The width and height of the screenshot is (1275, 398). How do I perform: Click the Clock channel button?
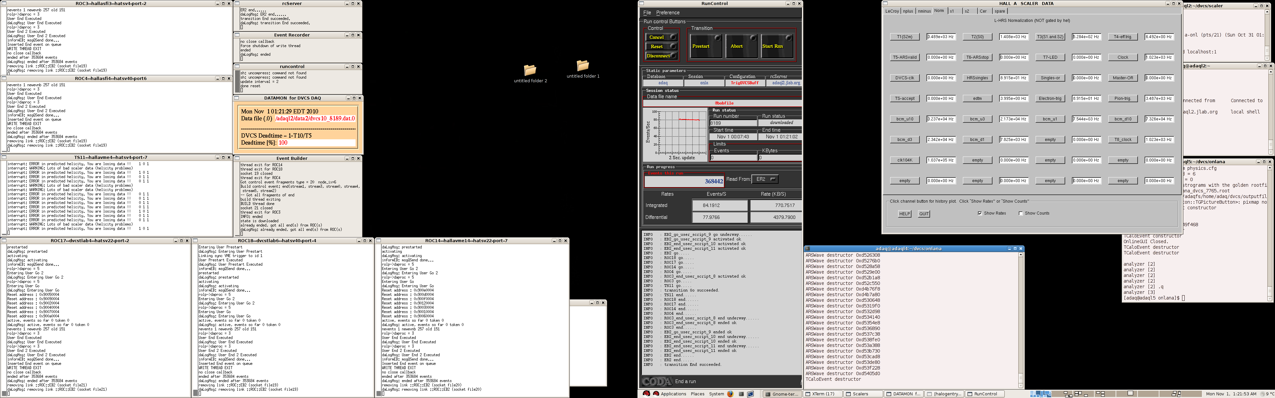click(1123, 57)
